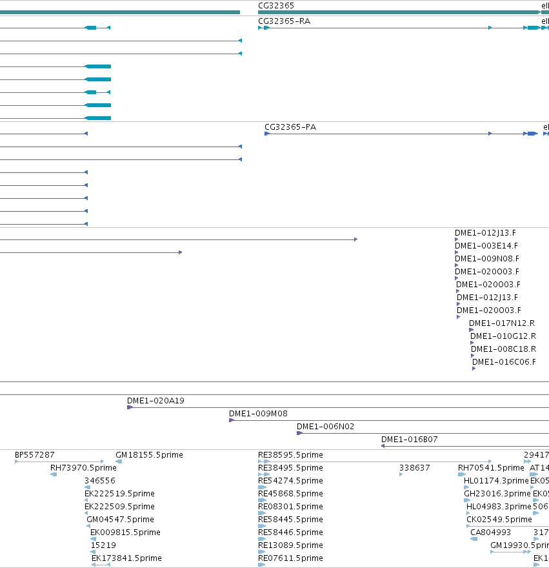This screenshot has height=568, width=549.
Task: Click the GM04547.5prime label
Action: click(120, 520)
